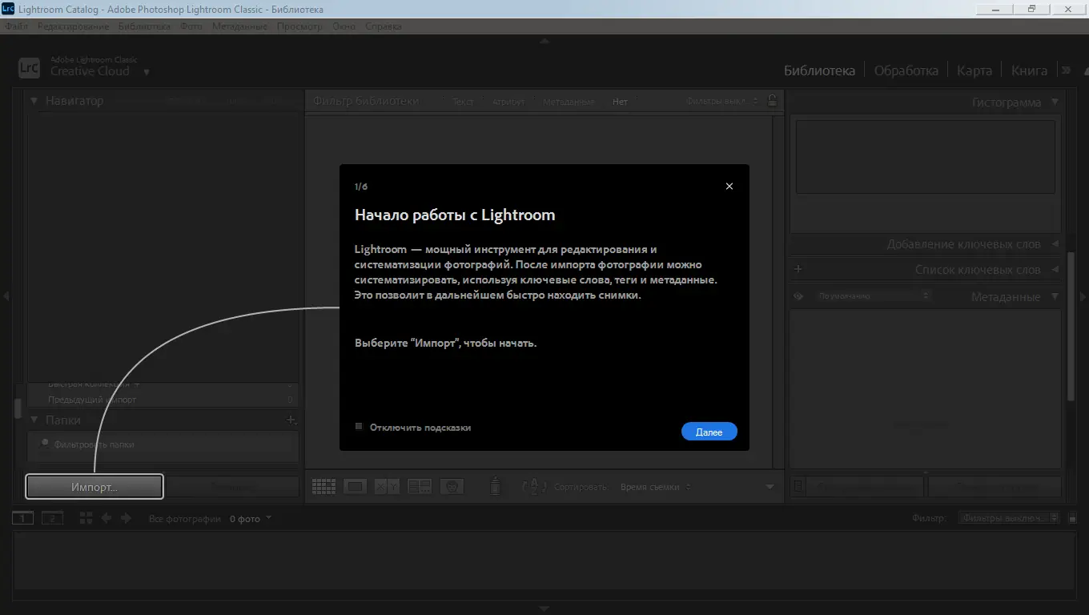Collapse the Папки panel
The image size is (1089, 615).
point(34,420)
